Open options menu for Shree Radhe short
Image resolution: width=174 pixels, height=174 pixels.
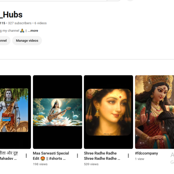coord(128,156)
